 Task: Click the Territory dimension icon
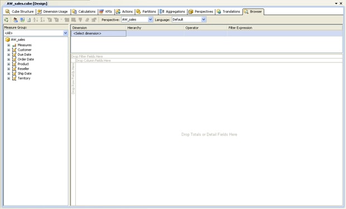point(14,78)
